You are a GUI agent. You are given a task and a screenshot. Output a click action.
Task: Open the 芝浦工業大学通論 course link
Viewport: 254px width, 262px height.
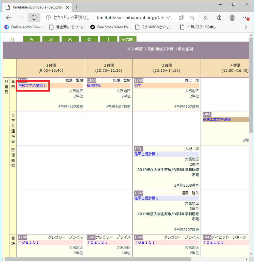point(217,120)
